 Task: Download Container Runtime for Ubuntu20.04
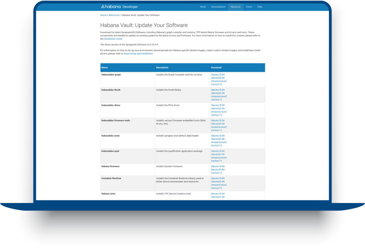[218, 182]
